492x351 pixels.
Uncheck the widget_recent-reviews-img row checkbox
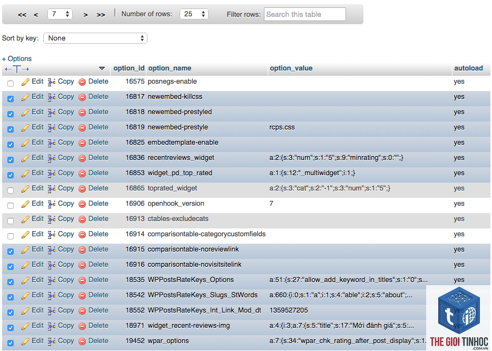[x=11, y=328]
